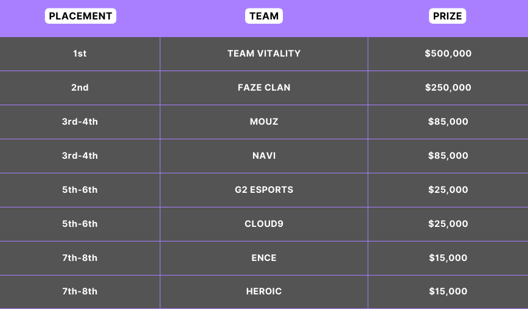528x309 pixels.
Task: Select the 2nd placement cell
Action: point(80,88)
